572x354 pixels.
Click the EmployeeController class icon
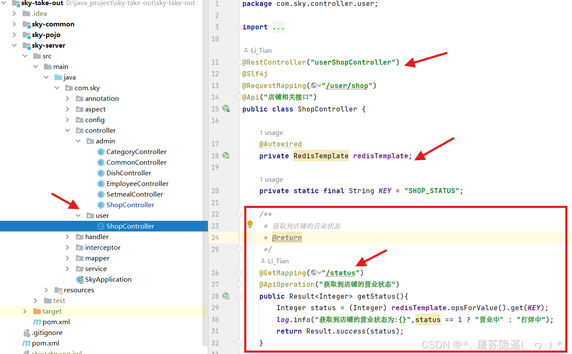(x=101, y=184)
